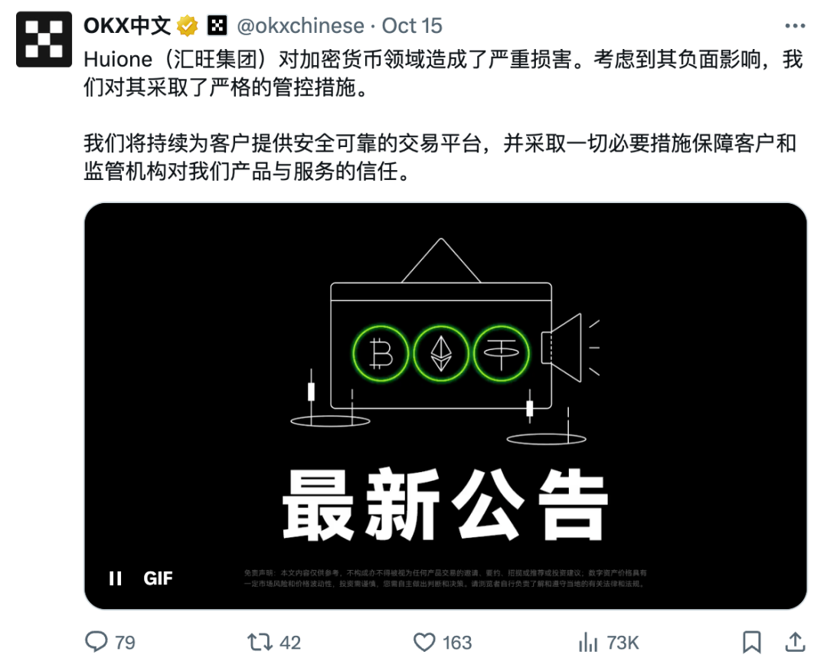Image resolution: width=827 pixels, height=668 pixels.
Task: Click the gold verified badge
Action: pos(188,26)
